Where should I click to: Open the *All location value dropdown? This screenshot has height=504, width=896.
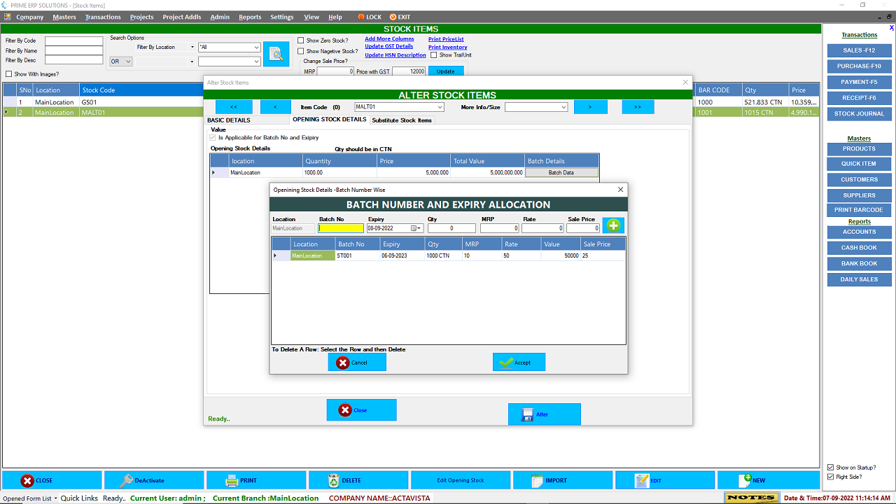coord(256,48)
